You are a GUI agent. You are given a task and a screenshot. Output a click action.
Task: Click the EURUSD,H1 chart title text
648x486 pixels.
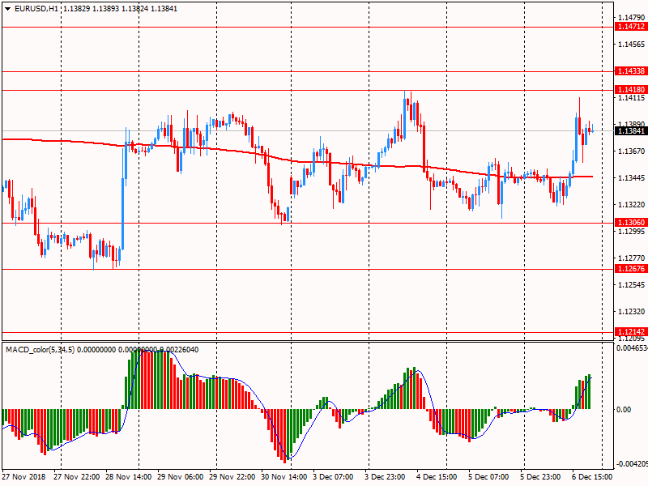36,9
